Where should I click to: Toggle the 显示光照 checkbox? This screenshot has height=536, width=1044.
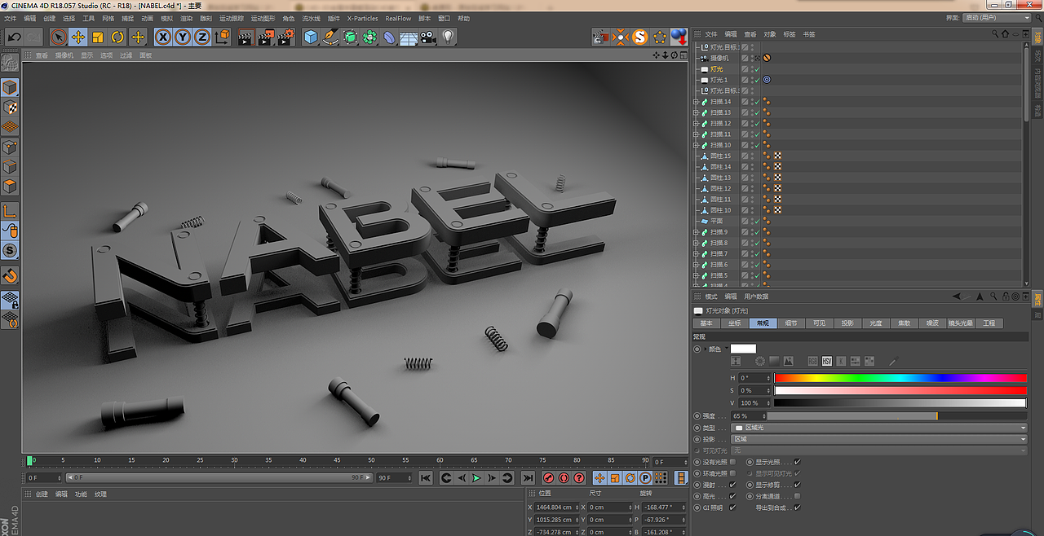point(797,462)
